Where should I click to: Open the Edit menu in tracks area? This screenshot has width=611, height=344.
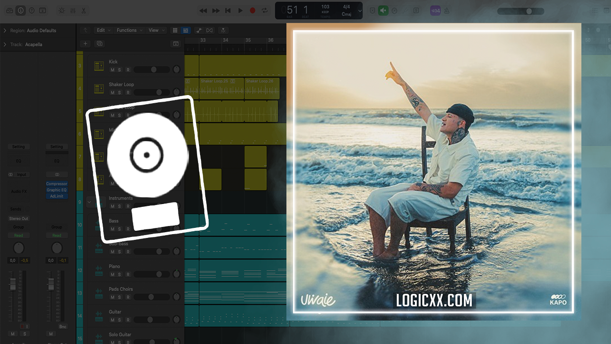[103, 30]
